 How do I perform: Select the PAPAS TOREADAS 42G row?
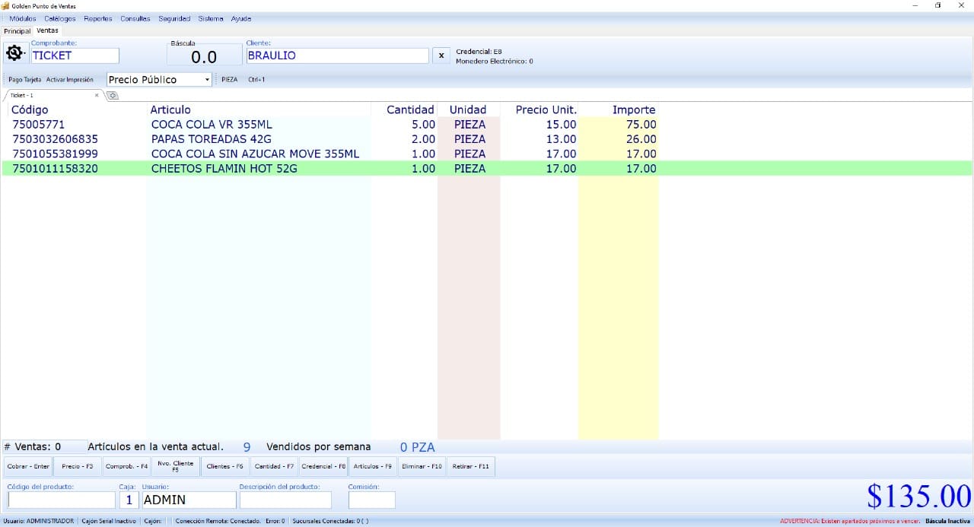pos(487,139)
